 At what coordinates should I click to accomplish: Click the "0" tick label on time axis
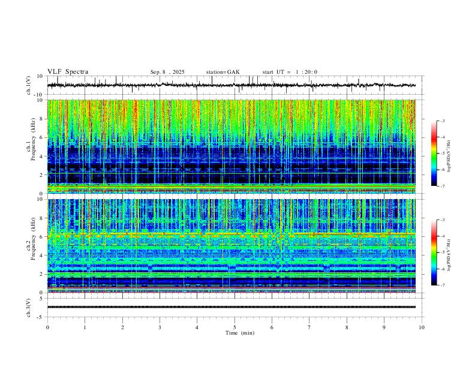pos(47,327)
